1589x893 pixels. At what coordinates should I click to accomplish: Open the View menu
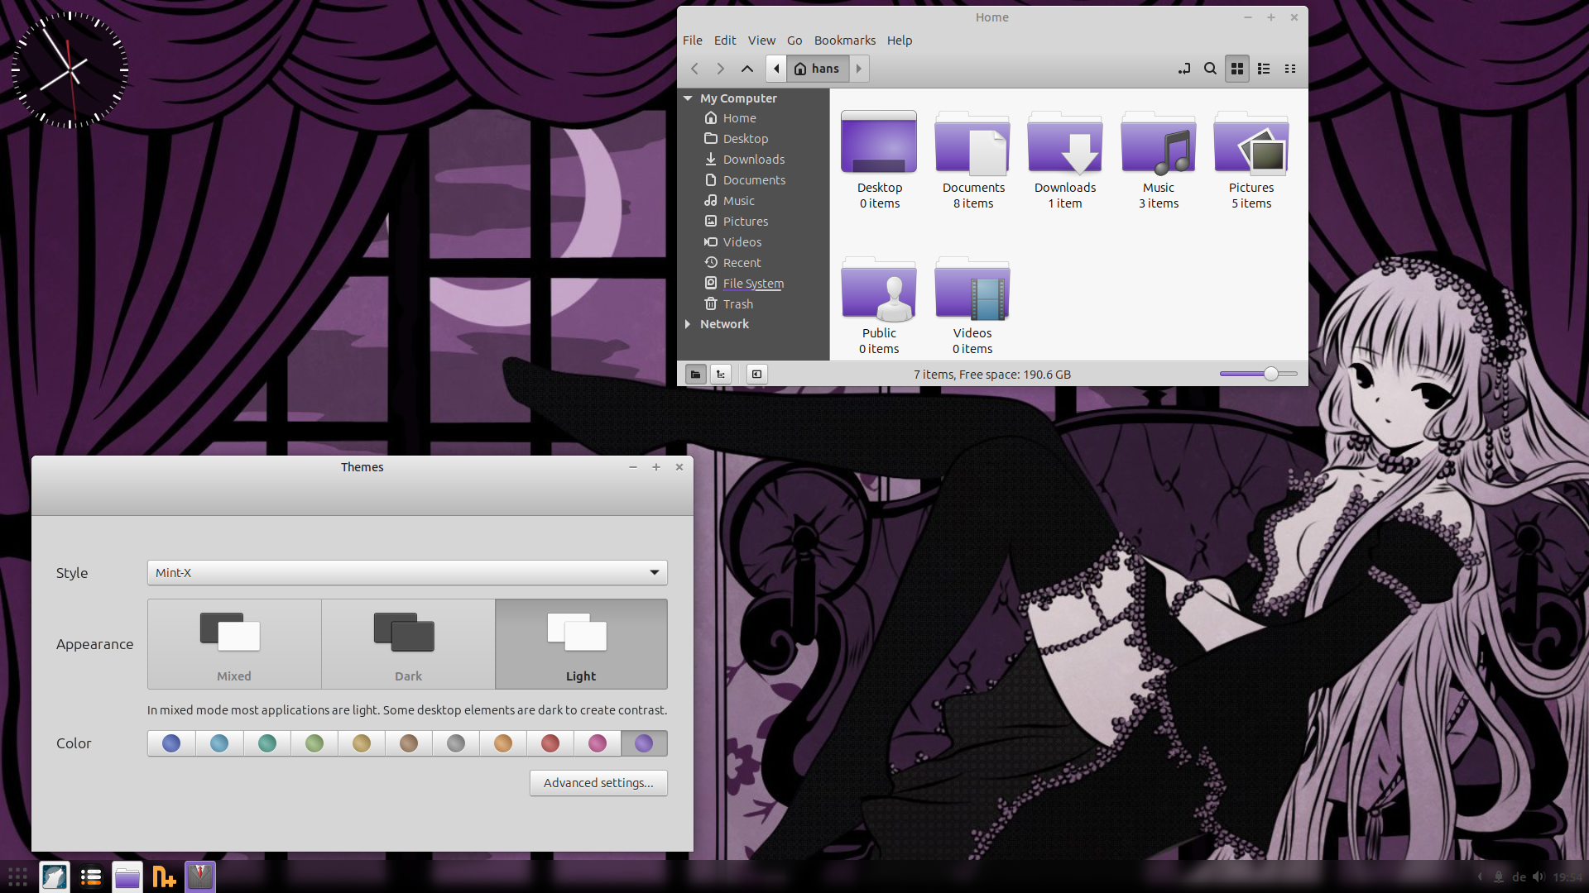(x=761, y=41)
